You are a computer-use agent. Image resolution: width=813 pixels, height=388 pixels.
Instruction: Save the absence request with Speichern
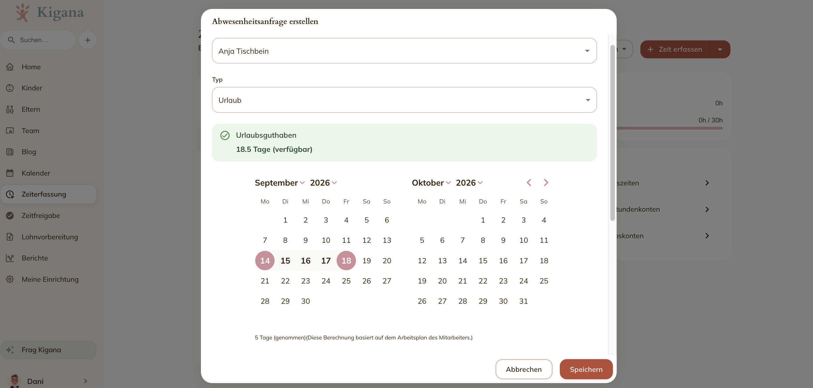[x=586, y=369]
